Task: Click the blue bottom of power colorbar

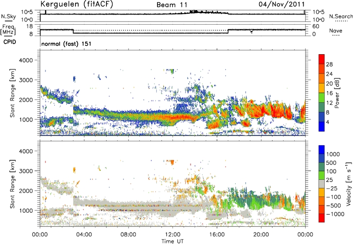Action: 322,126
